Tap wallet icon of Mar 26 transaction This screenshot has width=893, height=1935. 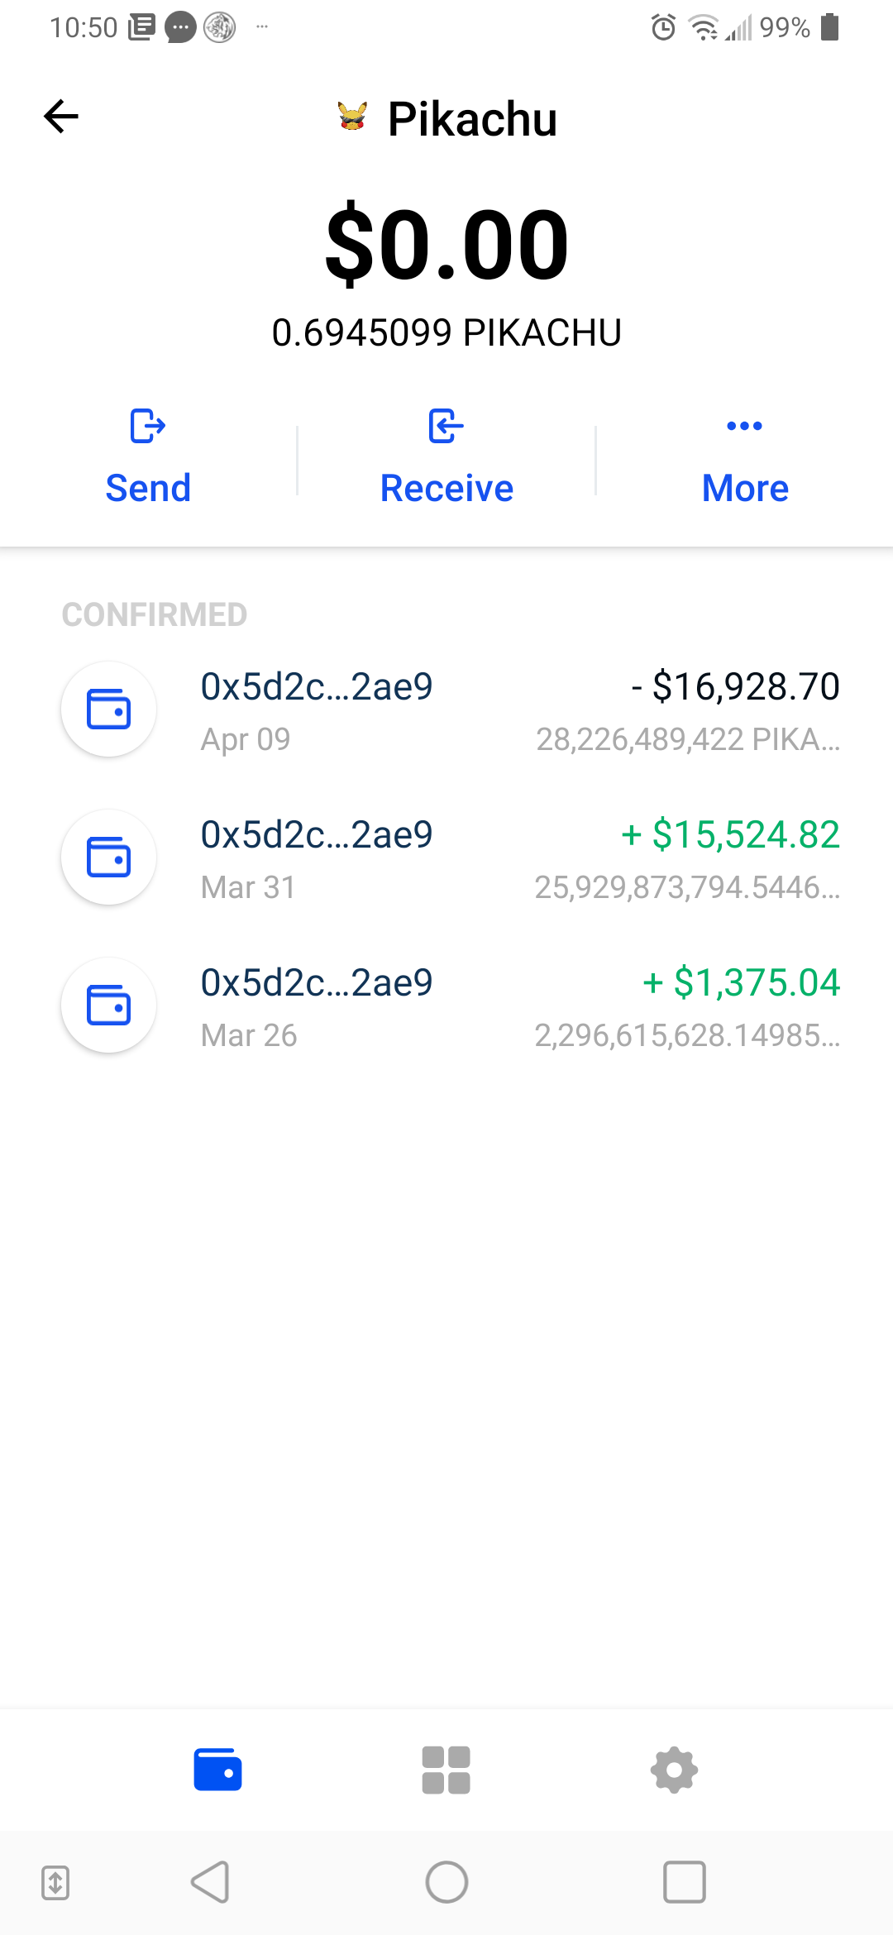point(109,1006)
